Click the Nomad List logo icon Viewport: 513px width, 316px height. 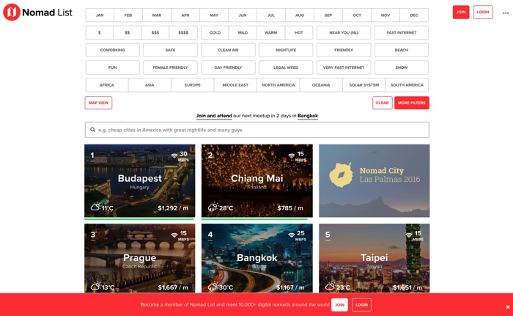pyautogui.click(x=12, y=12)
